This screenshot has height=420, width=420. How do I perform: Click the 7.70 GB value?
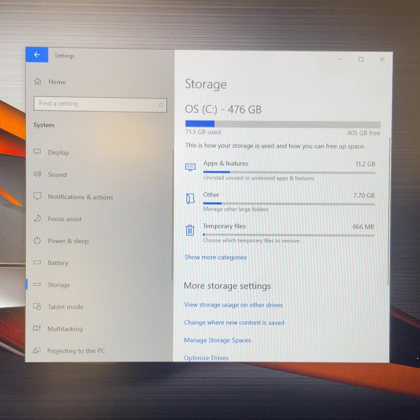tap(364, 195)
